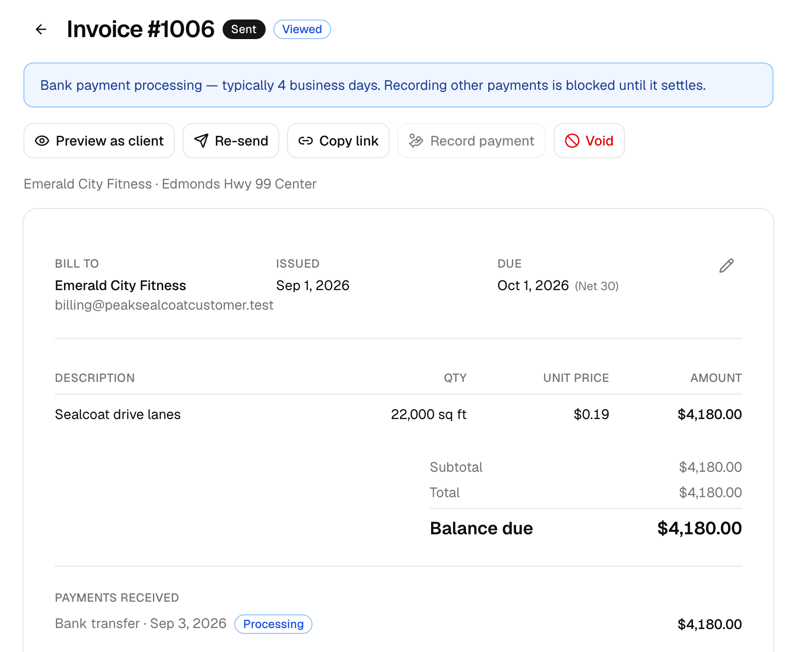Click the Payments Received heading

click(117, 598)
